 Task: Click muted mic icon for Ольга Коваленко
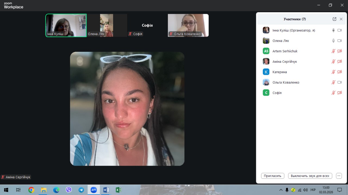pyautogui.click(x=333, y=82)
